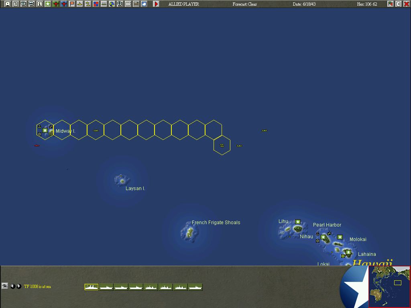Click the crosshair target toolbar icon

click(120, 4)
